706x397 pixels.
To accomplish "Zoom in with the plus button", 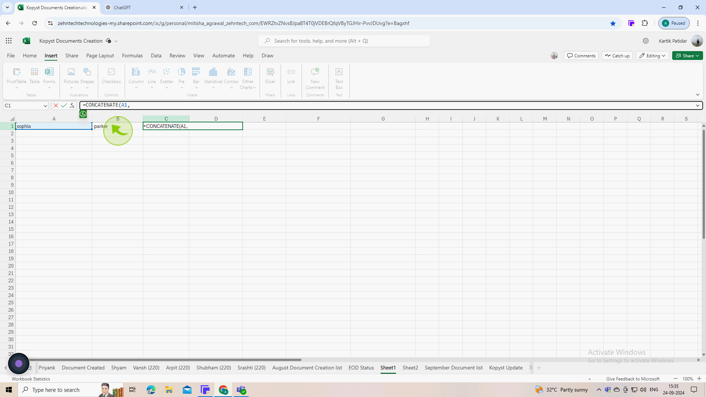I will coord(699,379).
